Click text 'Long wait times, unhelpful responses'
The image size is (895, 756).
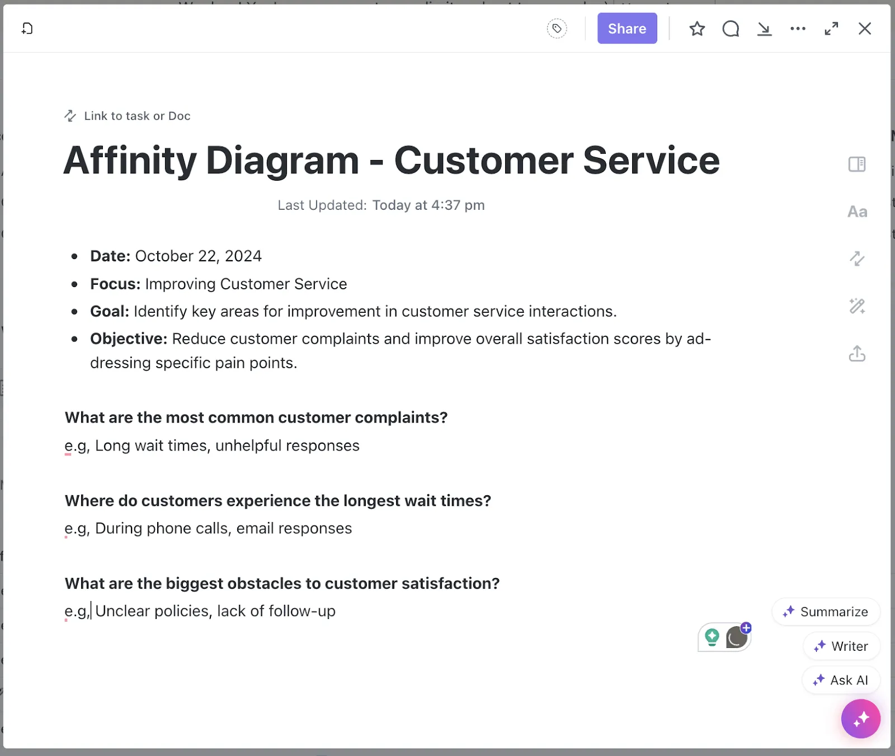pyautogui.click(x=227, y=446)
